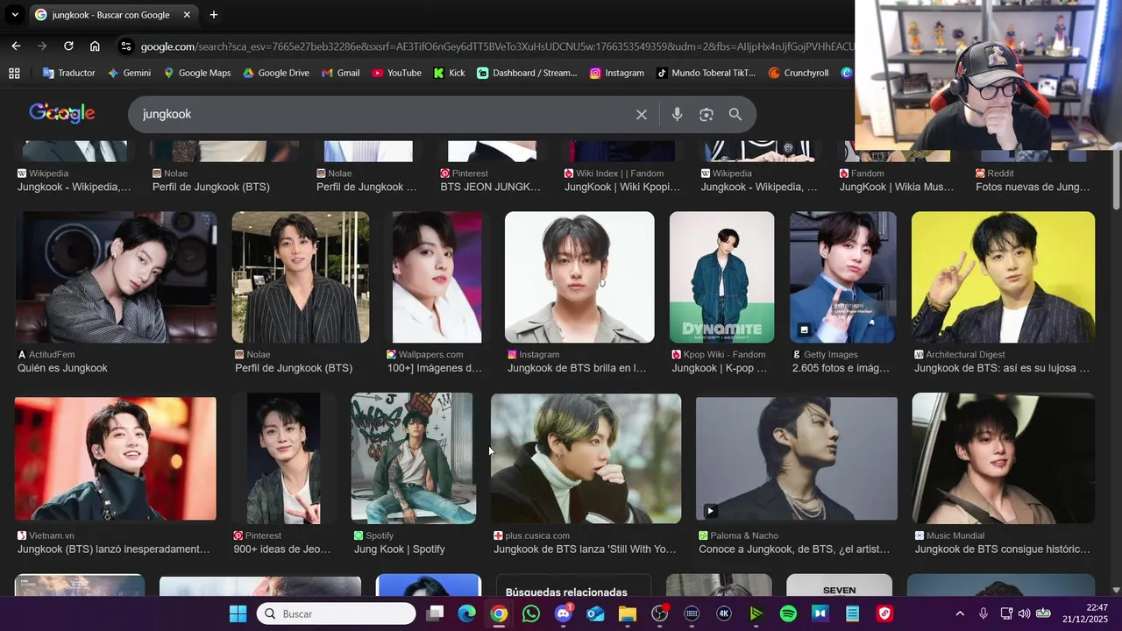Open File Explorer from the taskbar

point(628,613)
